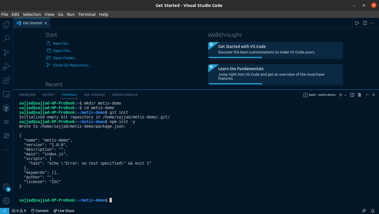The width and height of the screenshot is (379, 214).
Task: Click the Clone Git Repository link
Action: (x=72, y=65)
